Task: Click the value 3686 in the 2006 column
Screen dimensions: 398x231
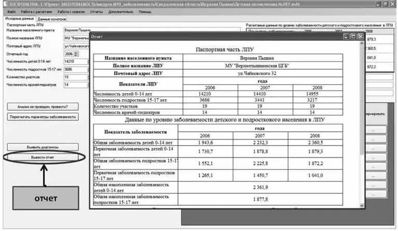Action: [205, 100]
